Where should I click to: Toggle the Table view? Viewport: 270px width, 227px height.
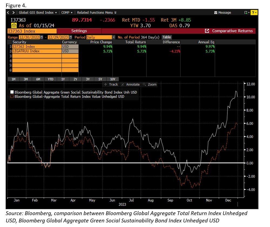click(167, 37)
